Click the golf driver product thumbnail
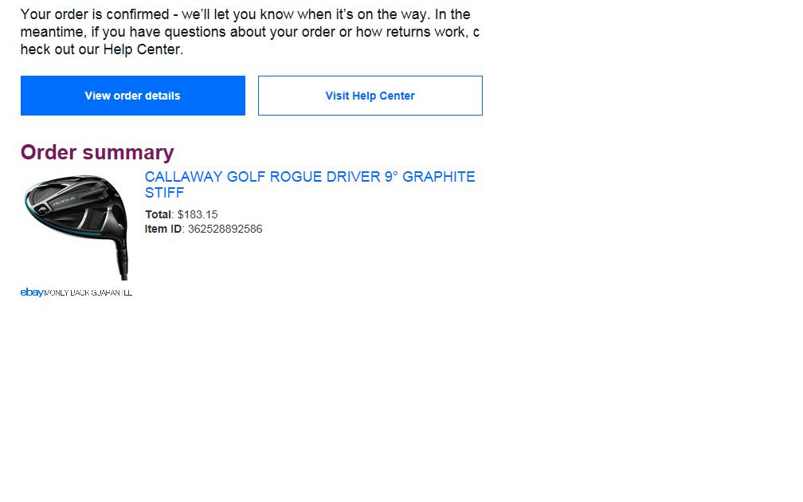 [76, 227]
